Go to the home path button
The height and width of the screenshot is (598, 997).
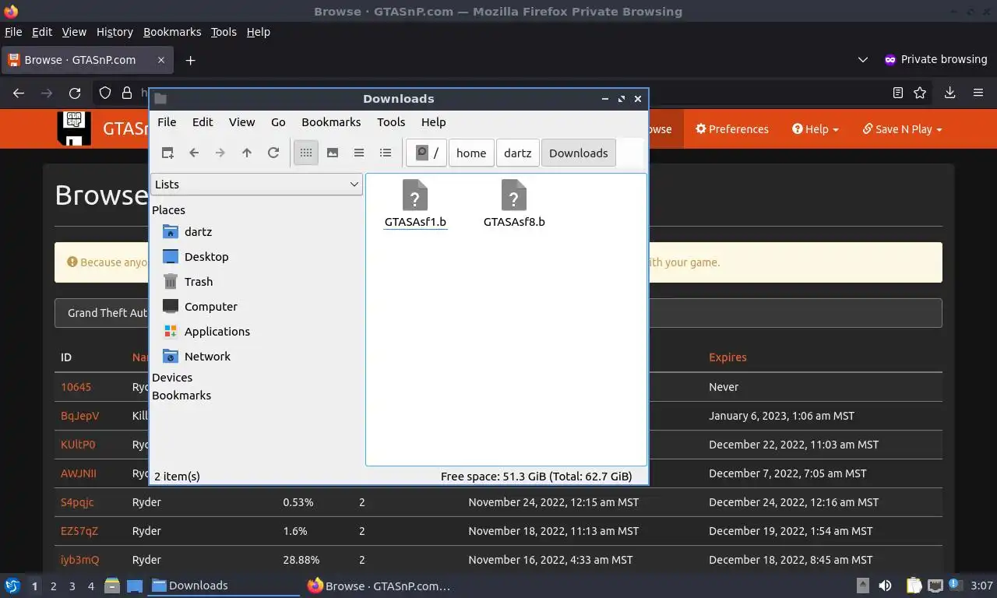(471, 153)
